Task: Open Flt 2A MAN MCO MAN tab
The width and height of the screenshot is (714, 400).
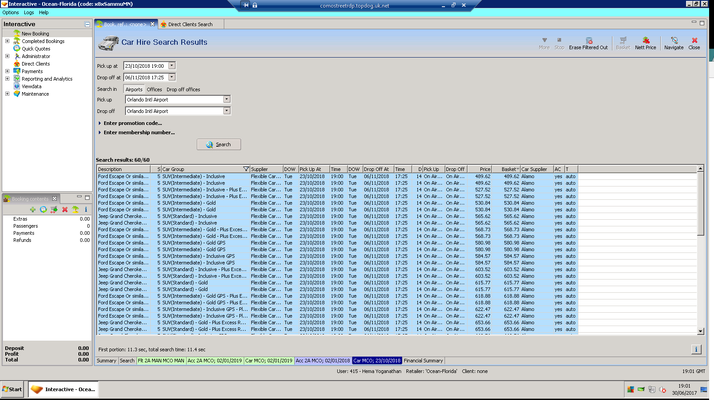Action: point(161,361)
